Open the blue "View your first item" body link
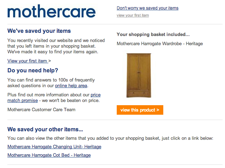The image size is (225, 168). pyautogui.click(x=28, y=61)
